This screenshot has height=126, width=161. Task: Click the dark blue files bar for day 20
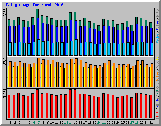[x=99, y=37]
